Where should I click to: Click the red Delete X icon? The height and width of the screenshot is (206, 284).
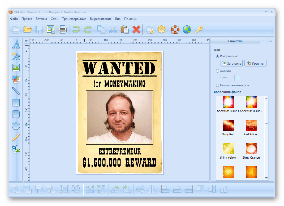136,29
